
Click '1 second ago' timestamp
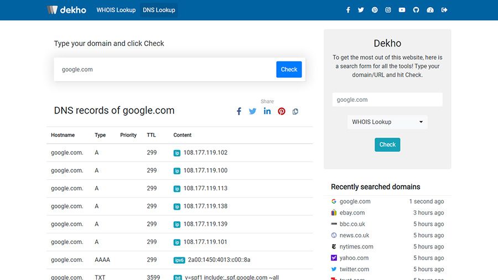point(427,201)
